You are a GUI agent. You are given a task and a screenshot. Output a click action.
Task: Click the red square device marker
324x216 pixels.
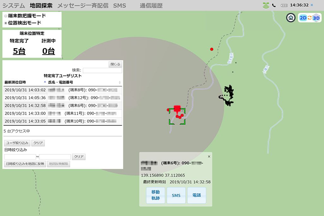177,109
